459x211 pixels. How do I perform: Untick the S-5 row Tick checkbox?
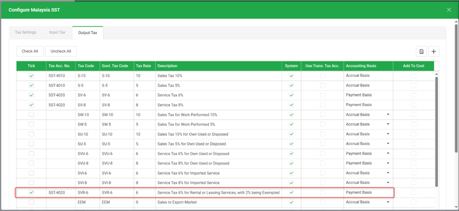[x=31, y=85]
